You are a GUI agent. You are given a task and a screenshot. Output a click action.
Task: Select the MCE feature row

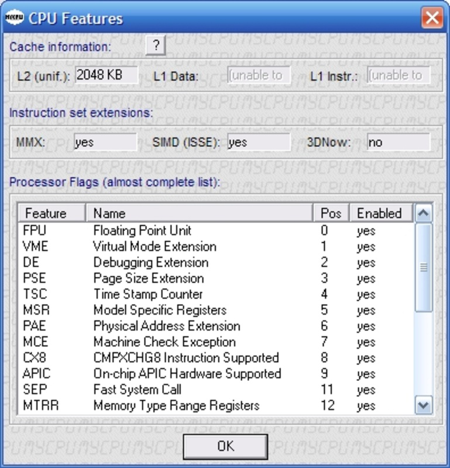pyautogui.click(x=216, y=342)
